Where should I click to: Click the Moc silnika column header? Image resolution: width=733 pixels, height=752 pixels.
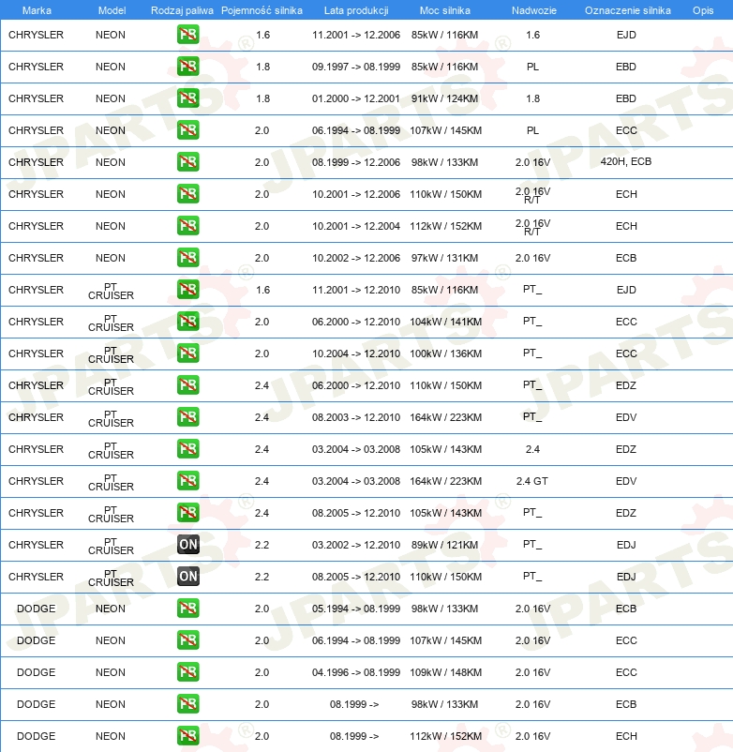[x=445, y=10]
